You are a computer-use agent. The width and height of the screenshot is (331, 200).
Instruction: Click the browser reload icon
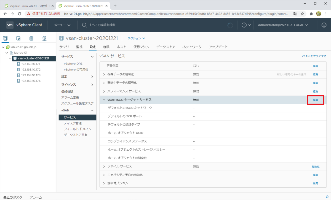(x=20, y=13)
